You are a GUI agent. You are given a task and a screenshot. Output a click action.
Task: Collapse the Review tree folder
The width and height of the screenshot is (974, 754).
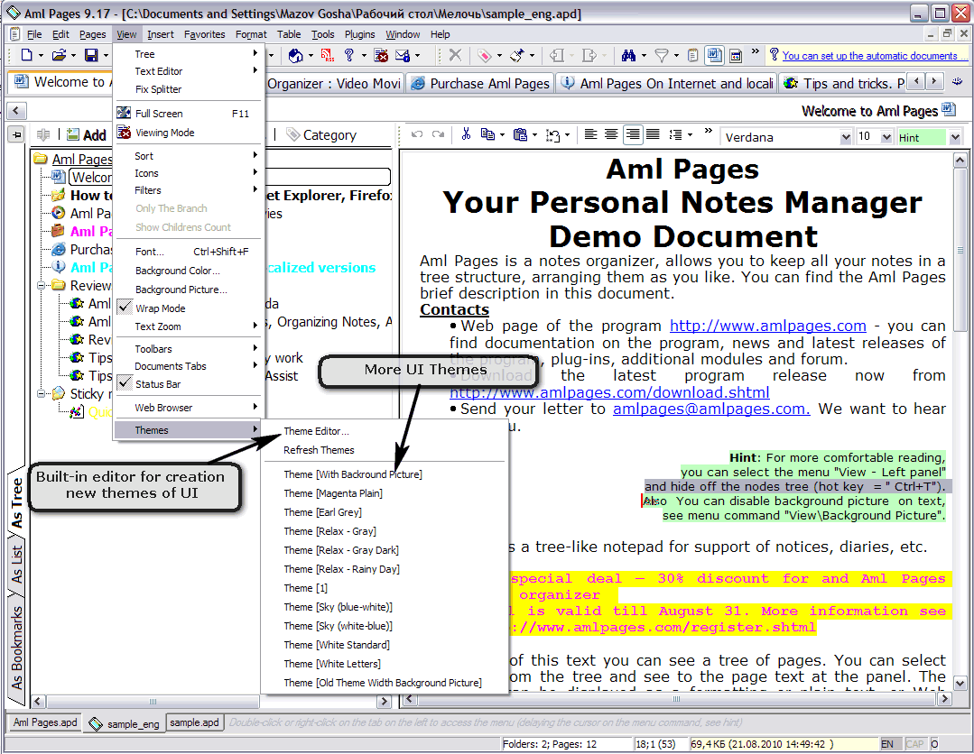42,286
